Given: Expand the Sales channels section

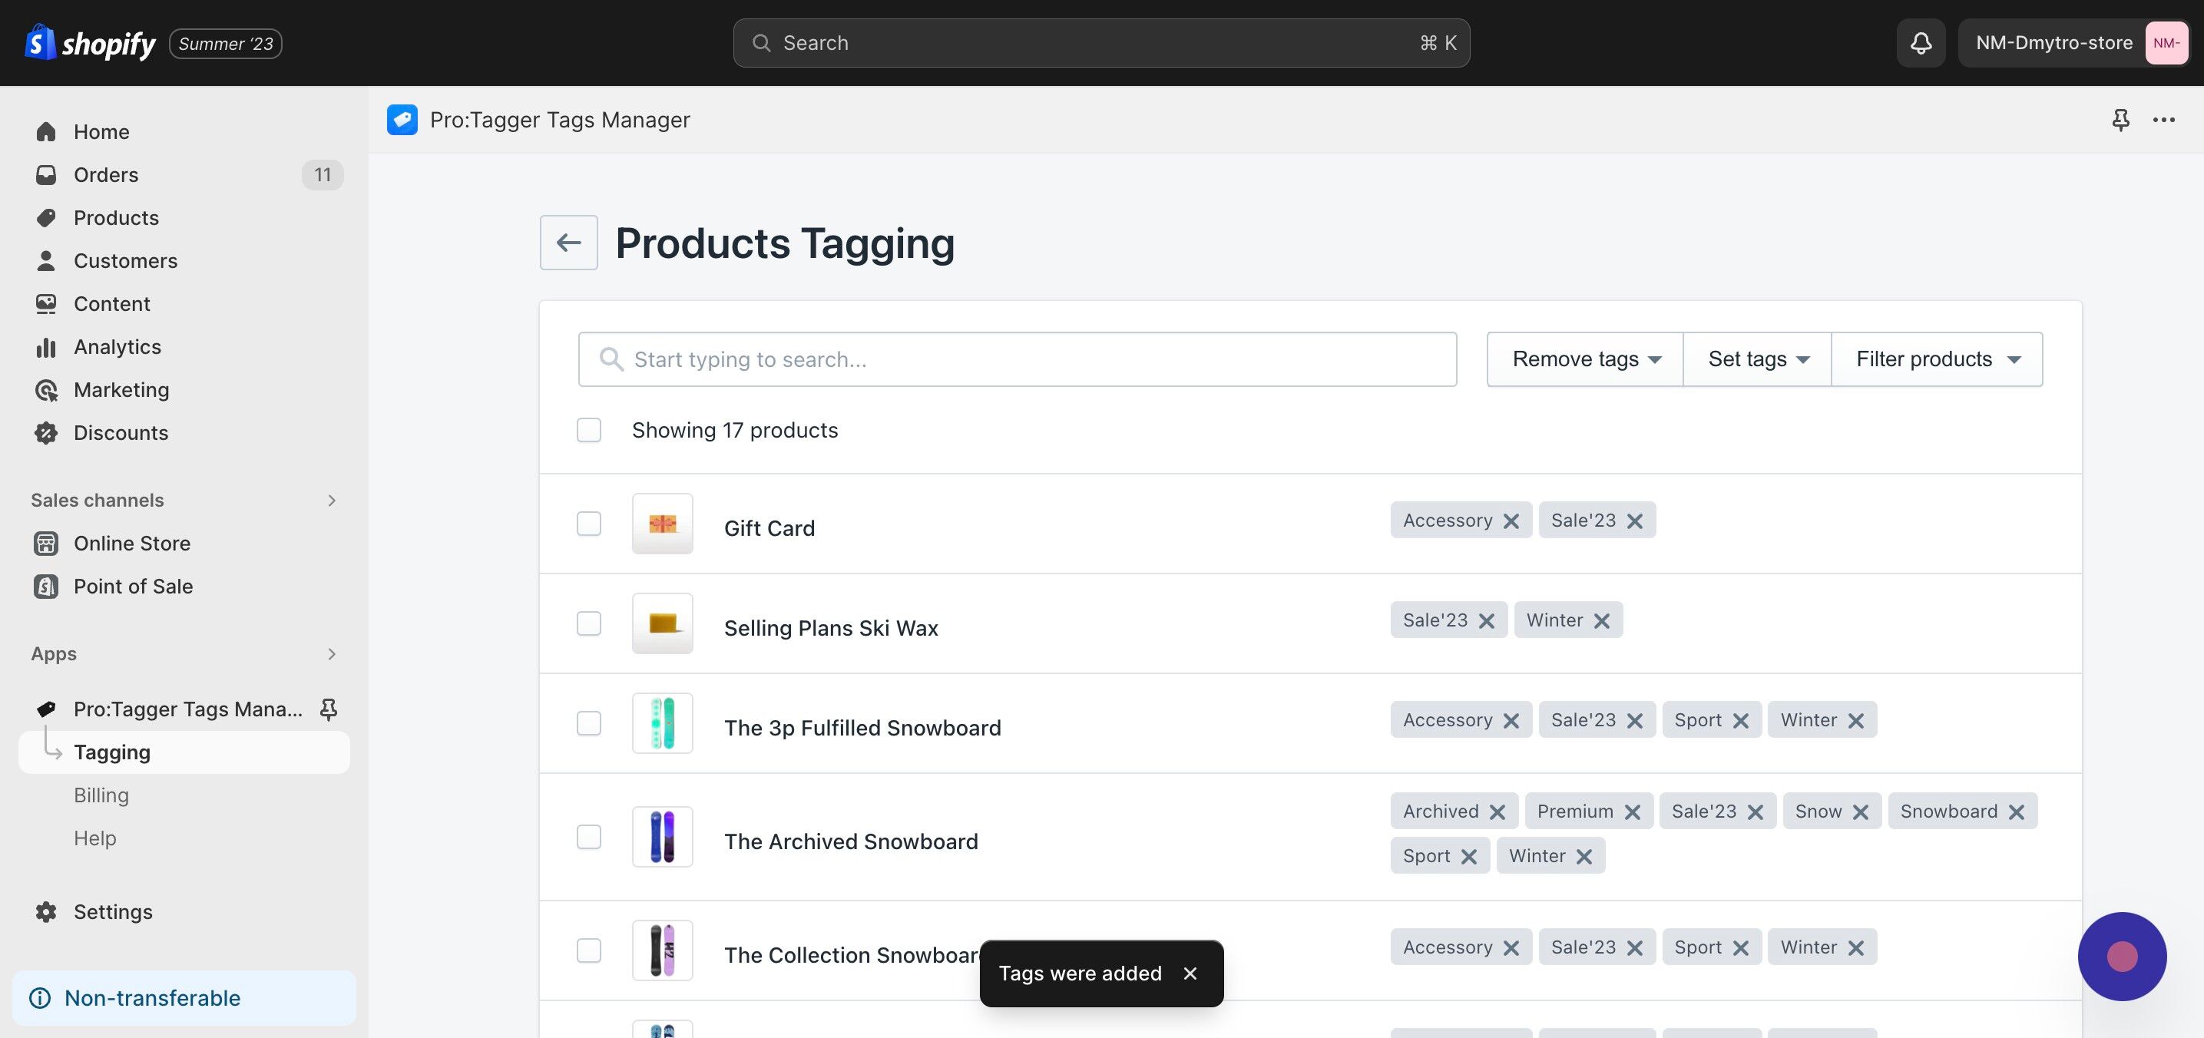Looking at the screenshot, I should coord(331,500).
